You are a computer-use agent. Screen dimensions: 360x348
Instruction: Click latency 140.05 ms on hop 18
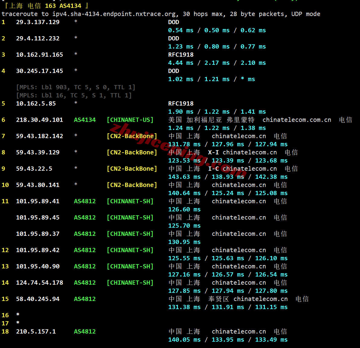[x=184, y=340]
